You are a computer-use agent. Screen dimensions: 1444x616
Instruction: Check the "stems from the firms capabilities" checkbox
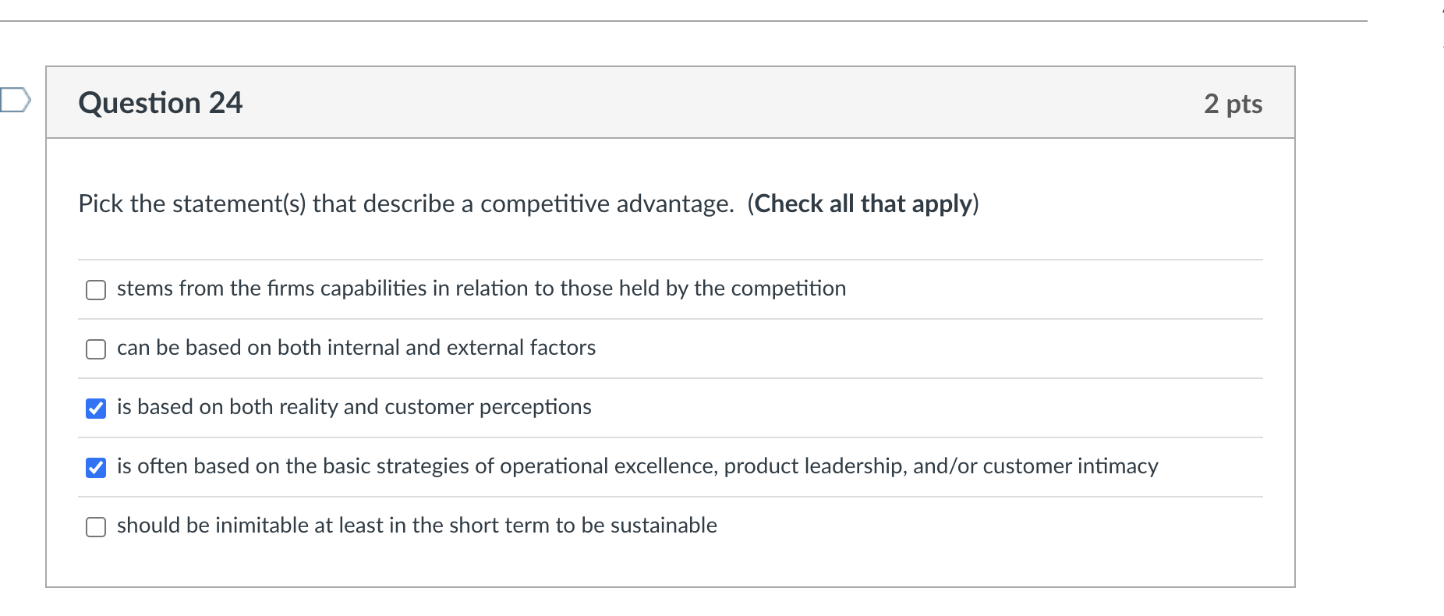[x=95, y=289]
